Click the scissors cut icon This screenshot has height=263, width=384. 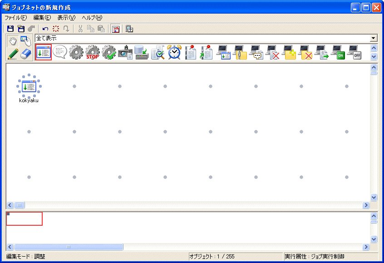(80, 29)
